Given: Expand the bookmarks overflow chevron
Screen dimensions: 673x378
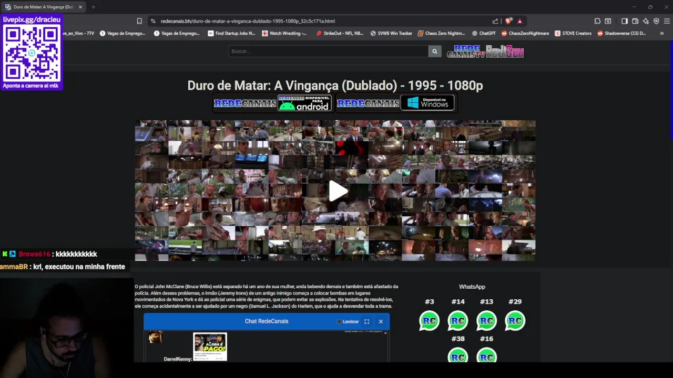Looking at the screenshot, I should tap(661, 33).
